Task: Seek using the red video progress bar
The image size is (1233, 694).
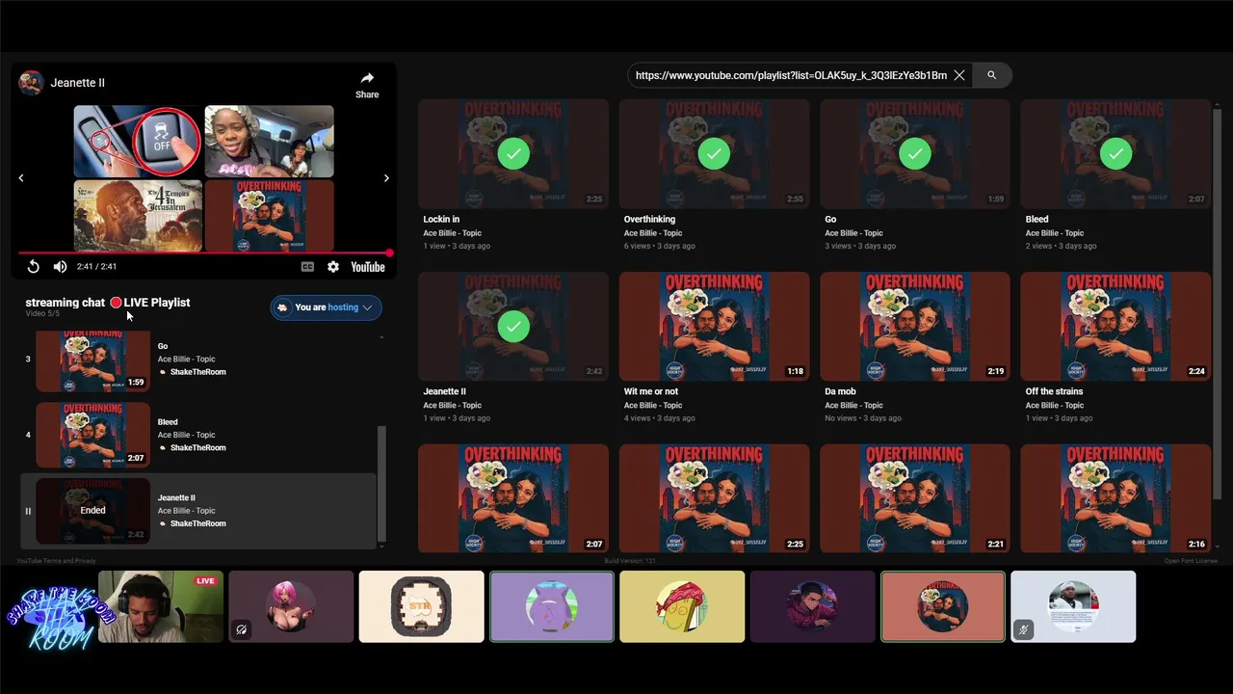Action: (x=204, y=253)
